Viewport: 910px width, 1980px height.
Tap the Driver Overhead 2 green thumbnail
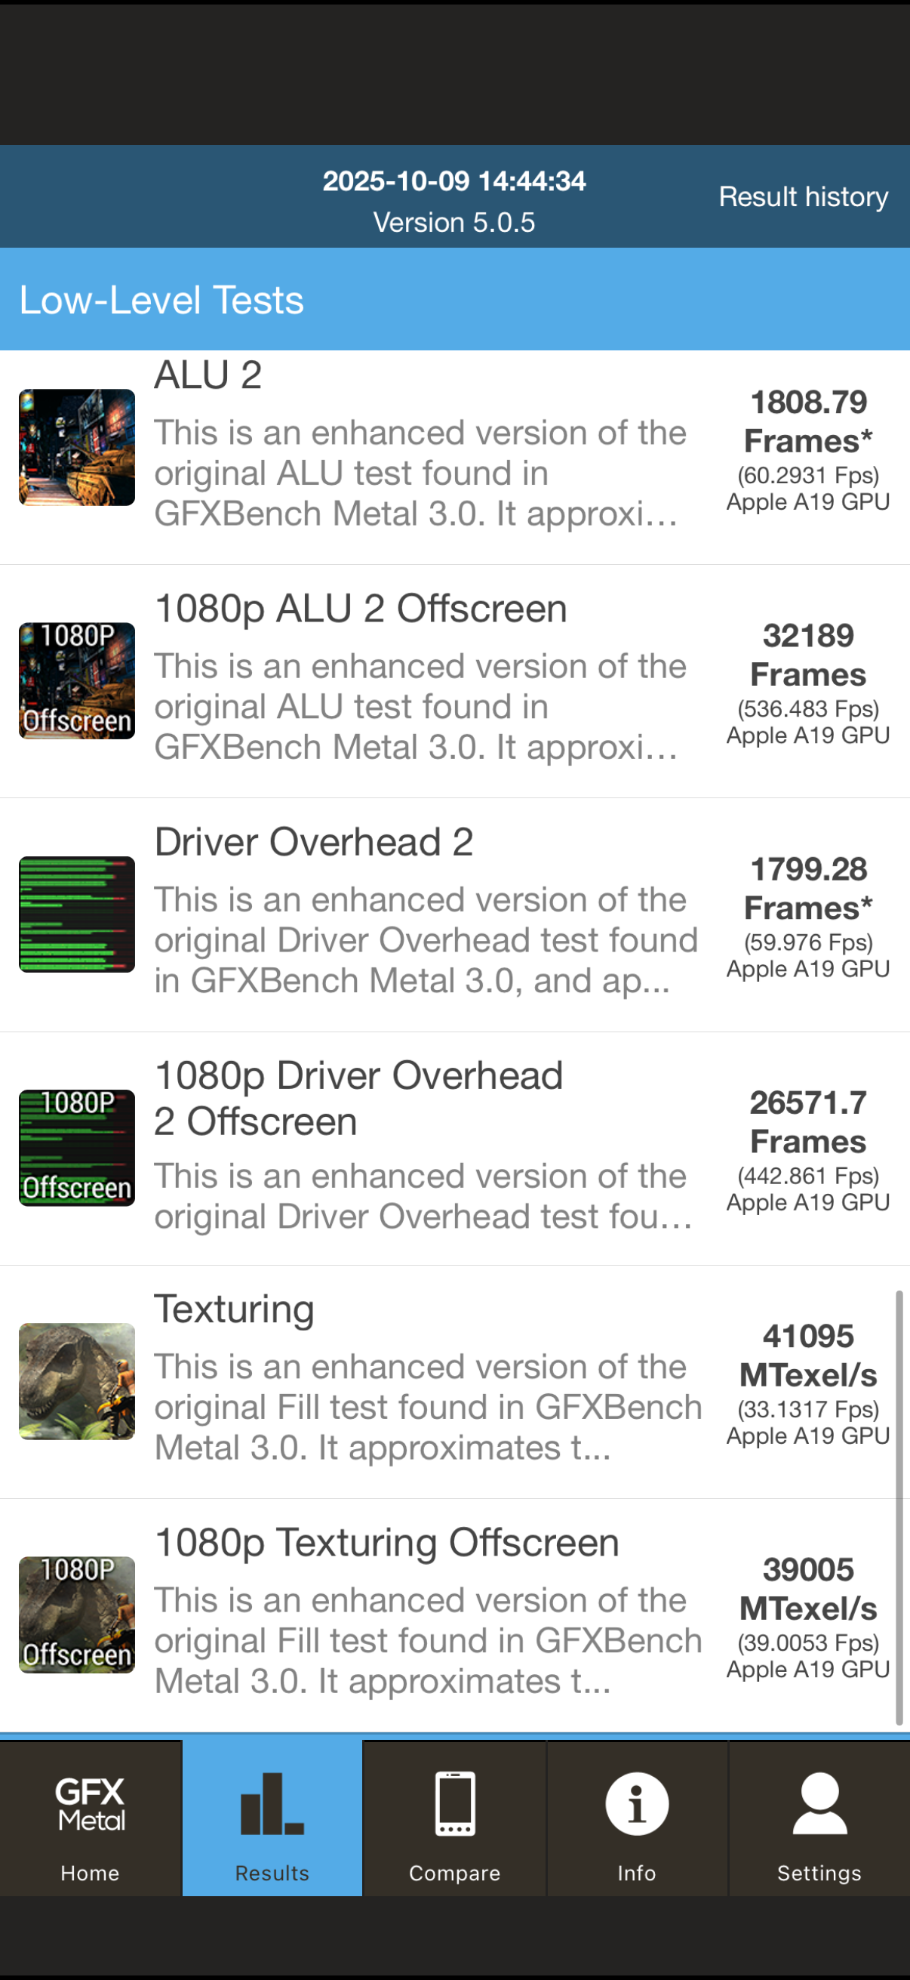[x=77, y=914]
